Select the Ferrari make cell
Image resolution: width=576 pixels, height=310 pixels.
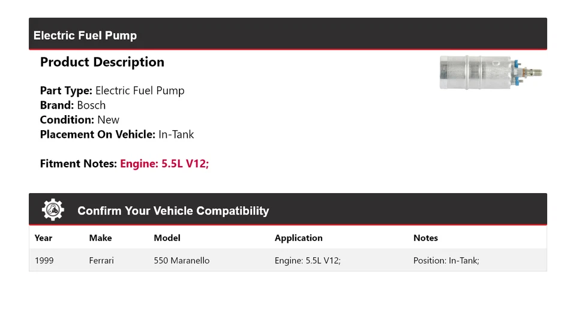[101, 261]
